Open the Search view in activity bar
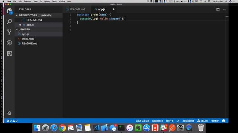 9,21
